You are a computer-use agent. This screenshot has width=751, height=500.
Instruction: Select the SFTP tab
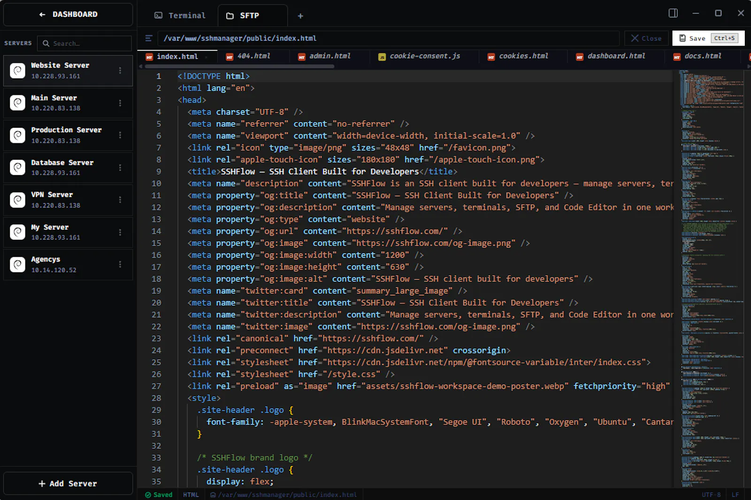click(x=253, y=15)
